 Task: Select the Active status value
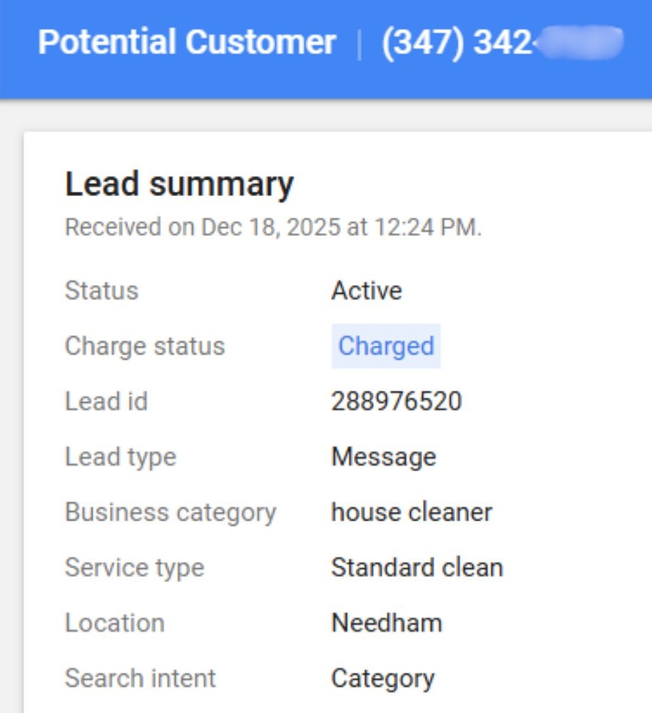(x=367, y=291)
